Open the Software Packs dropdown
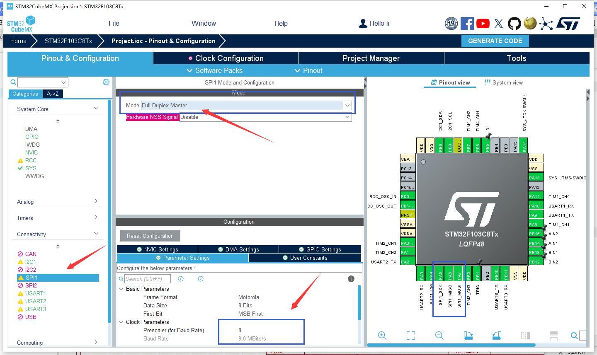Screen dimensions: 597x355 click(214, 71)
